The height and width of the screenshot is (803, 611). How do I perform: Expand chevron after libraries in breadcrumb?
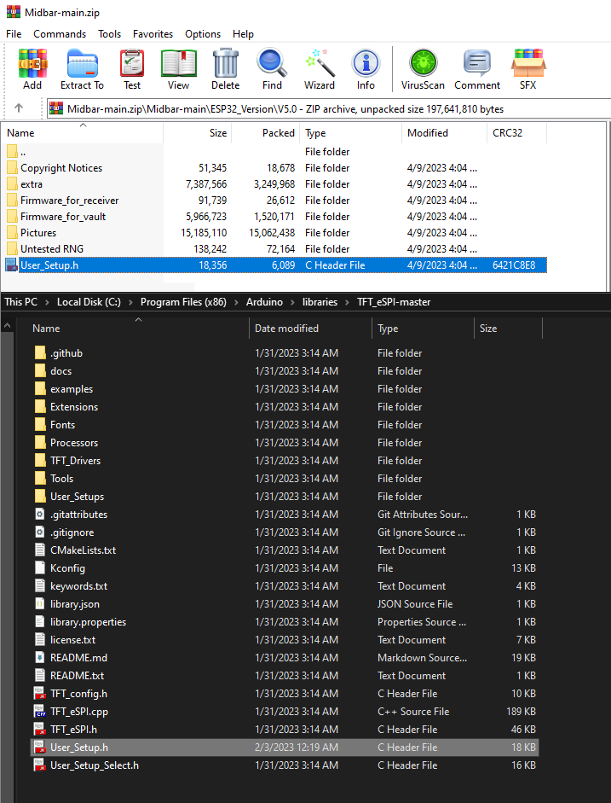pyautogui.click(x=347, y=302)
